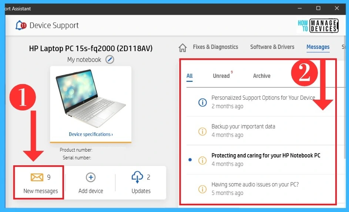Minimize the HP Support Assistant window

(299, 8)
